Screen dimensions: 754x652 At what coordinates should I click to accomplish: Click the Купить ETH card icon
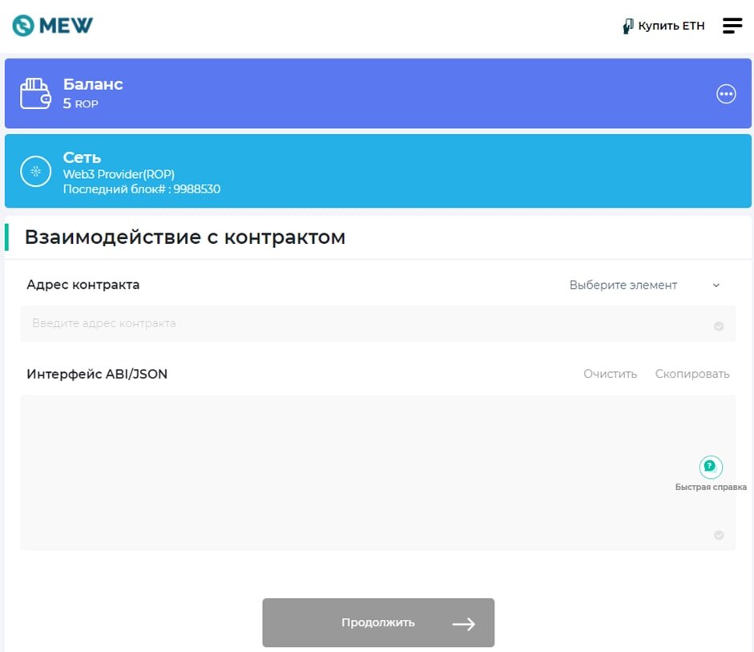click(x=627, y=26)
